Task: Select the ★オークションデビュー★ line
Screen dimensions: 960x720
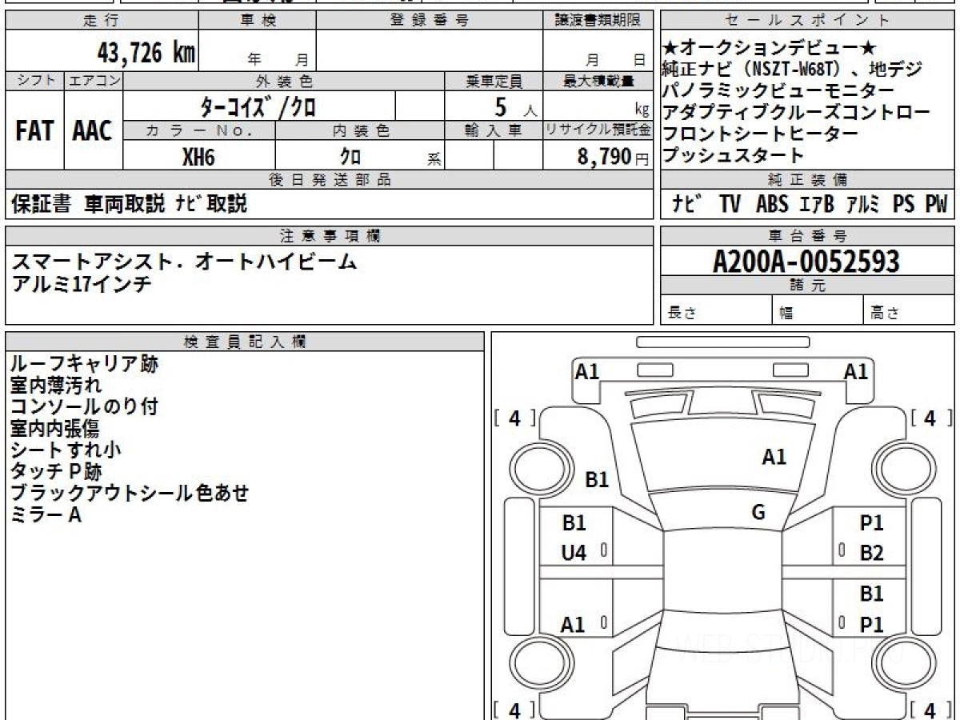Action: pyautogui.click(x=770, y=48)
